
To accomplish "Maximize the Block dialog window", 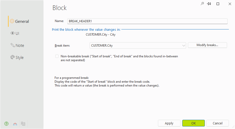I will point(218,4).
